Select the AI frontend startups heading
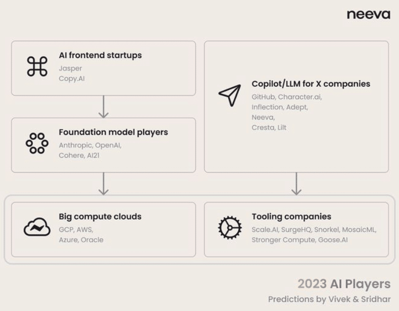Image resolution: width=399 pixels, height=311 pixels. tap(100, 55)
